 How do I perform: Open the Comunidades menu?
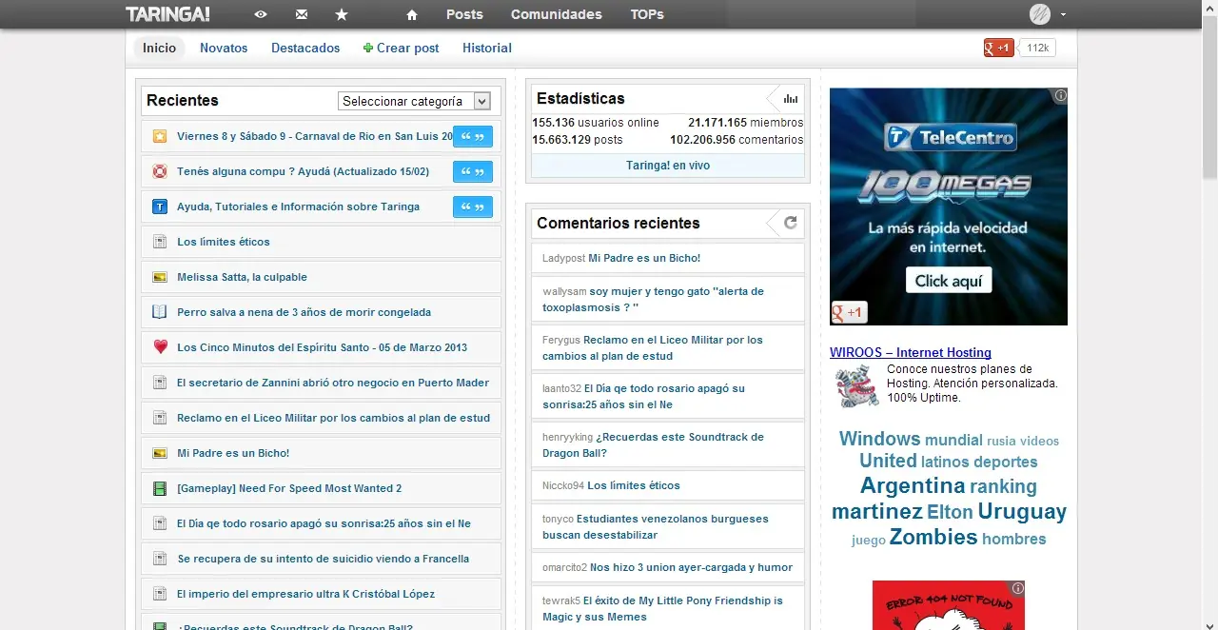click(557, 14)
